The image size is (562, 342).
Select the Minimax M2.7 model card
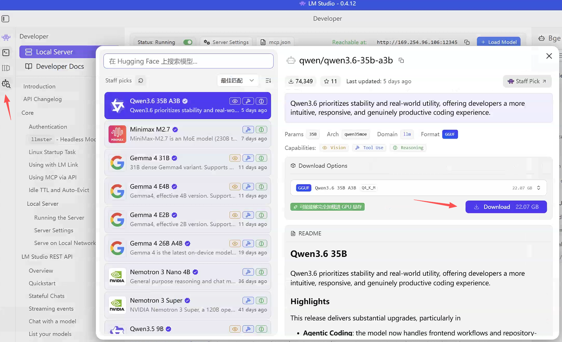pyautogui.click(x=187, y=134)
